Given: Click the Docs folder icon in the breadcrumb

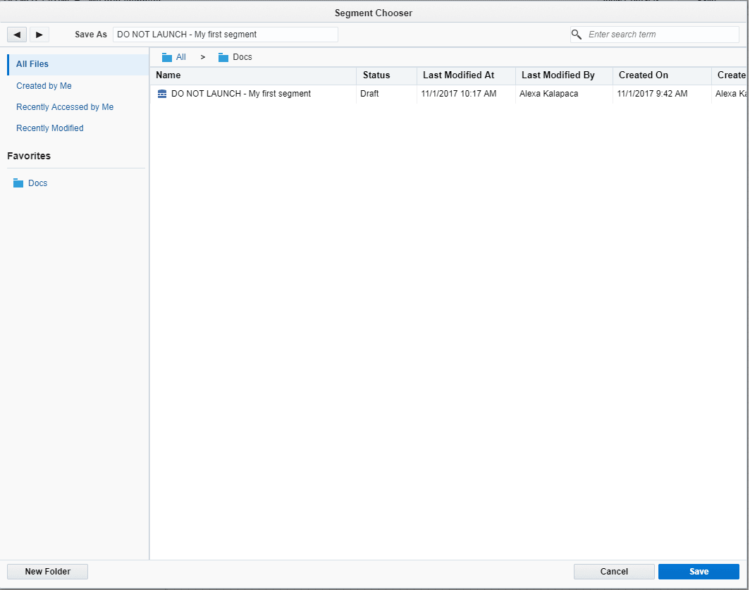Looking at the screenshot, I should click(x=223, y=56).
